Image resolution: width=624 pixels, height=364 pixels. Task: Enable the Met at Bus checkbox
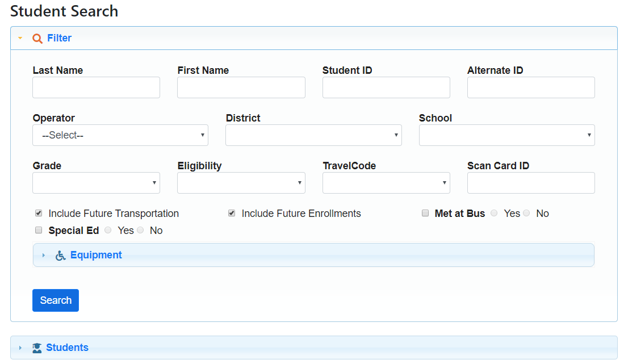pos(425,214)
